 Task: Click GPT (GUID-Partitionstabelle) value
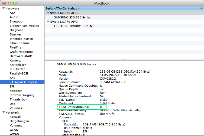coord(120,110)
